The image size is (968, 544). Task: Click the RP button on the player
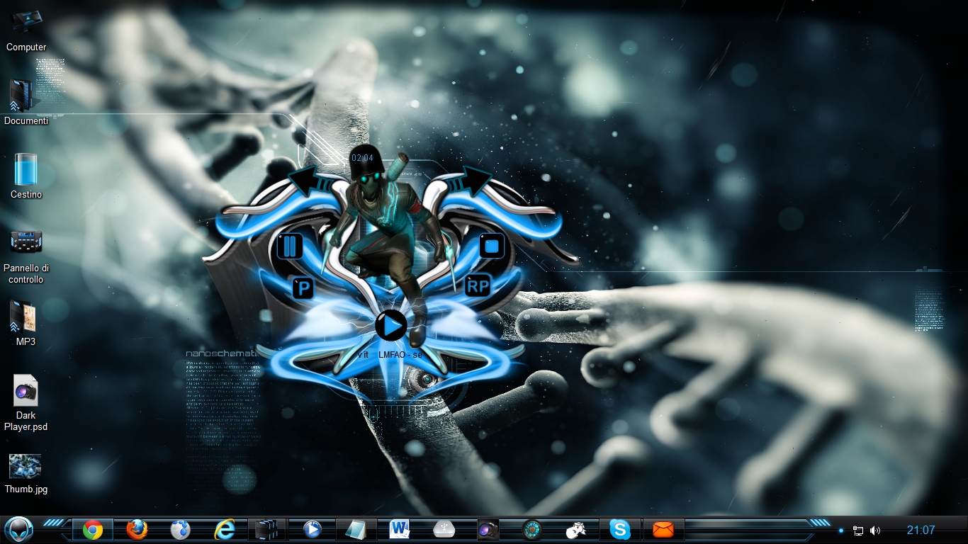pyautogui.click(x=479, y=286)
